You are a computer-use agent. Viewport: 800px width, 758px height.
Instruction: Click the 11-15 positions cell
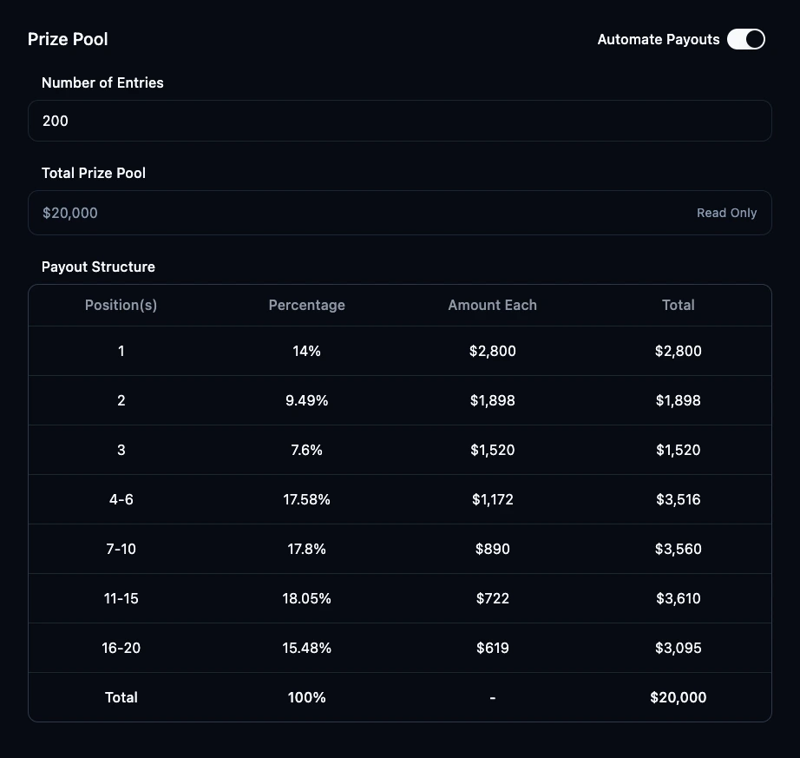click(x=121, y=598)
